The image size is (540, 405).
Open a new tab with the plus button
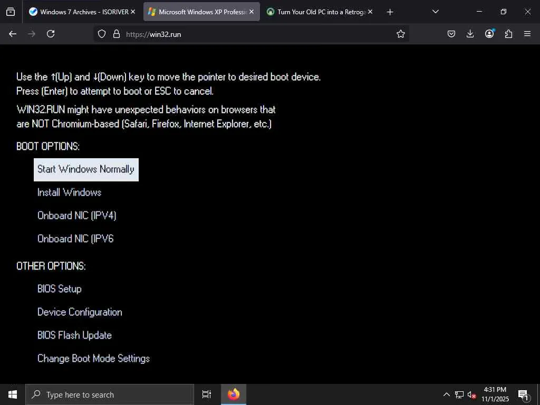click(390, 12)
